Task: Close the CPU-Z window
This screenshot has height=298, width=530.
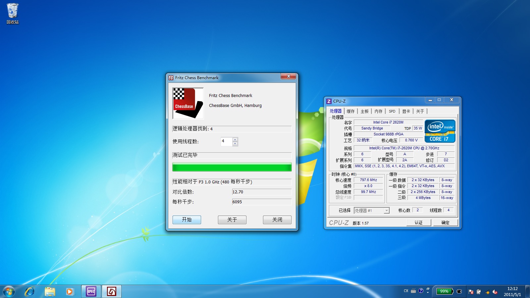Action: click(x=451, y=100)
